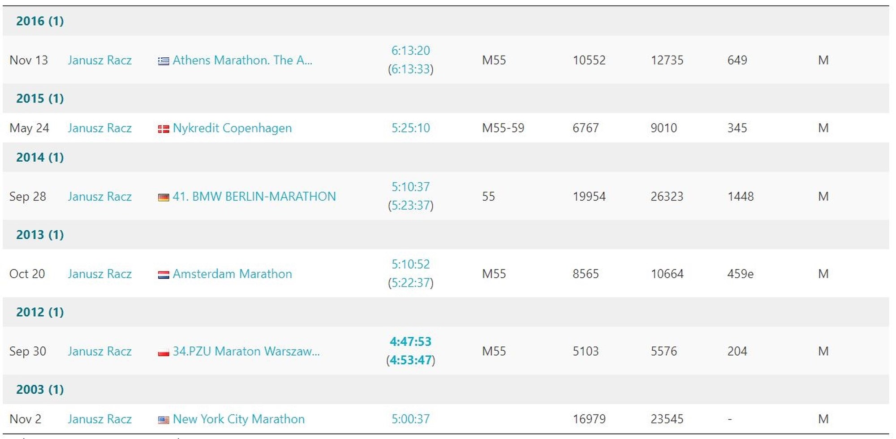Click the bold 4:47:53 finish time
The image size is (896, 439).
coord(410,342)
